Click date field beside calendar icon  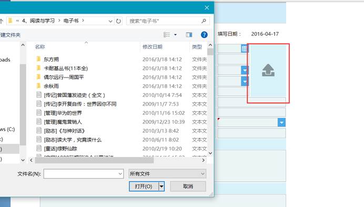(x=229, y=48)
